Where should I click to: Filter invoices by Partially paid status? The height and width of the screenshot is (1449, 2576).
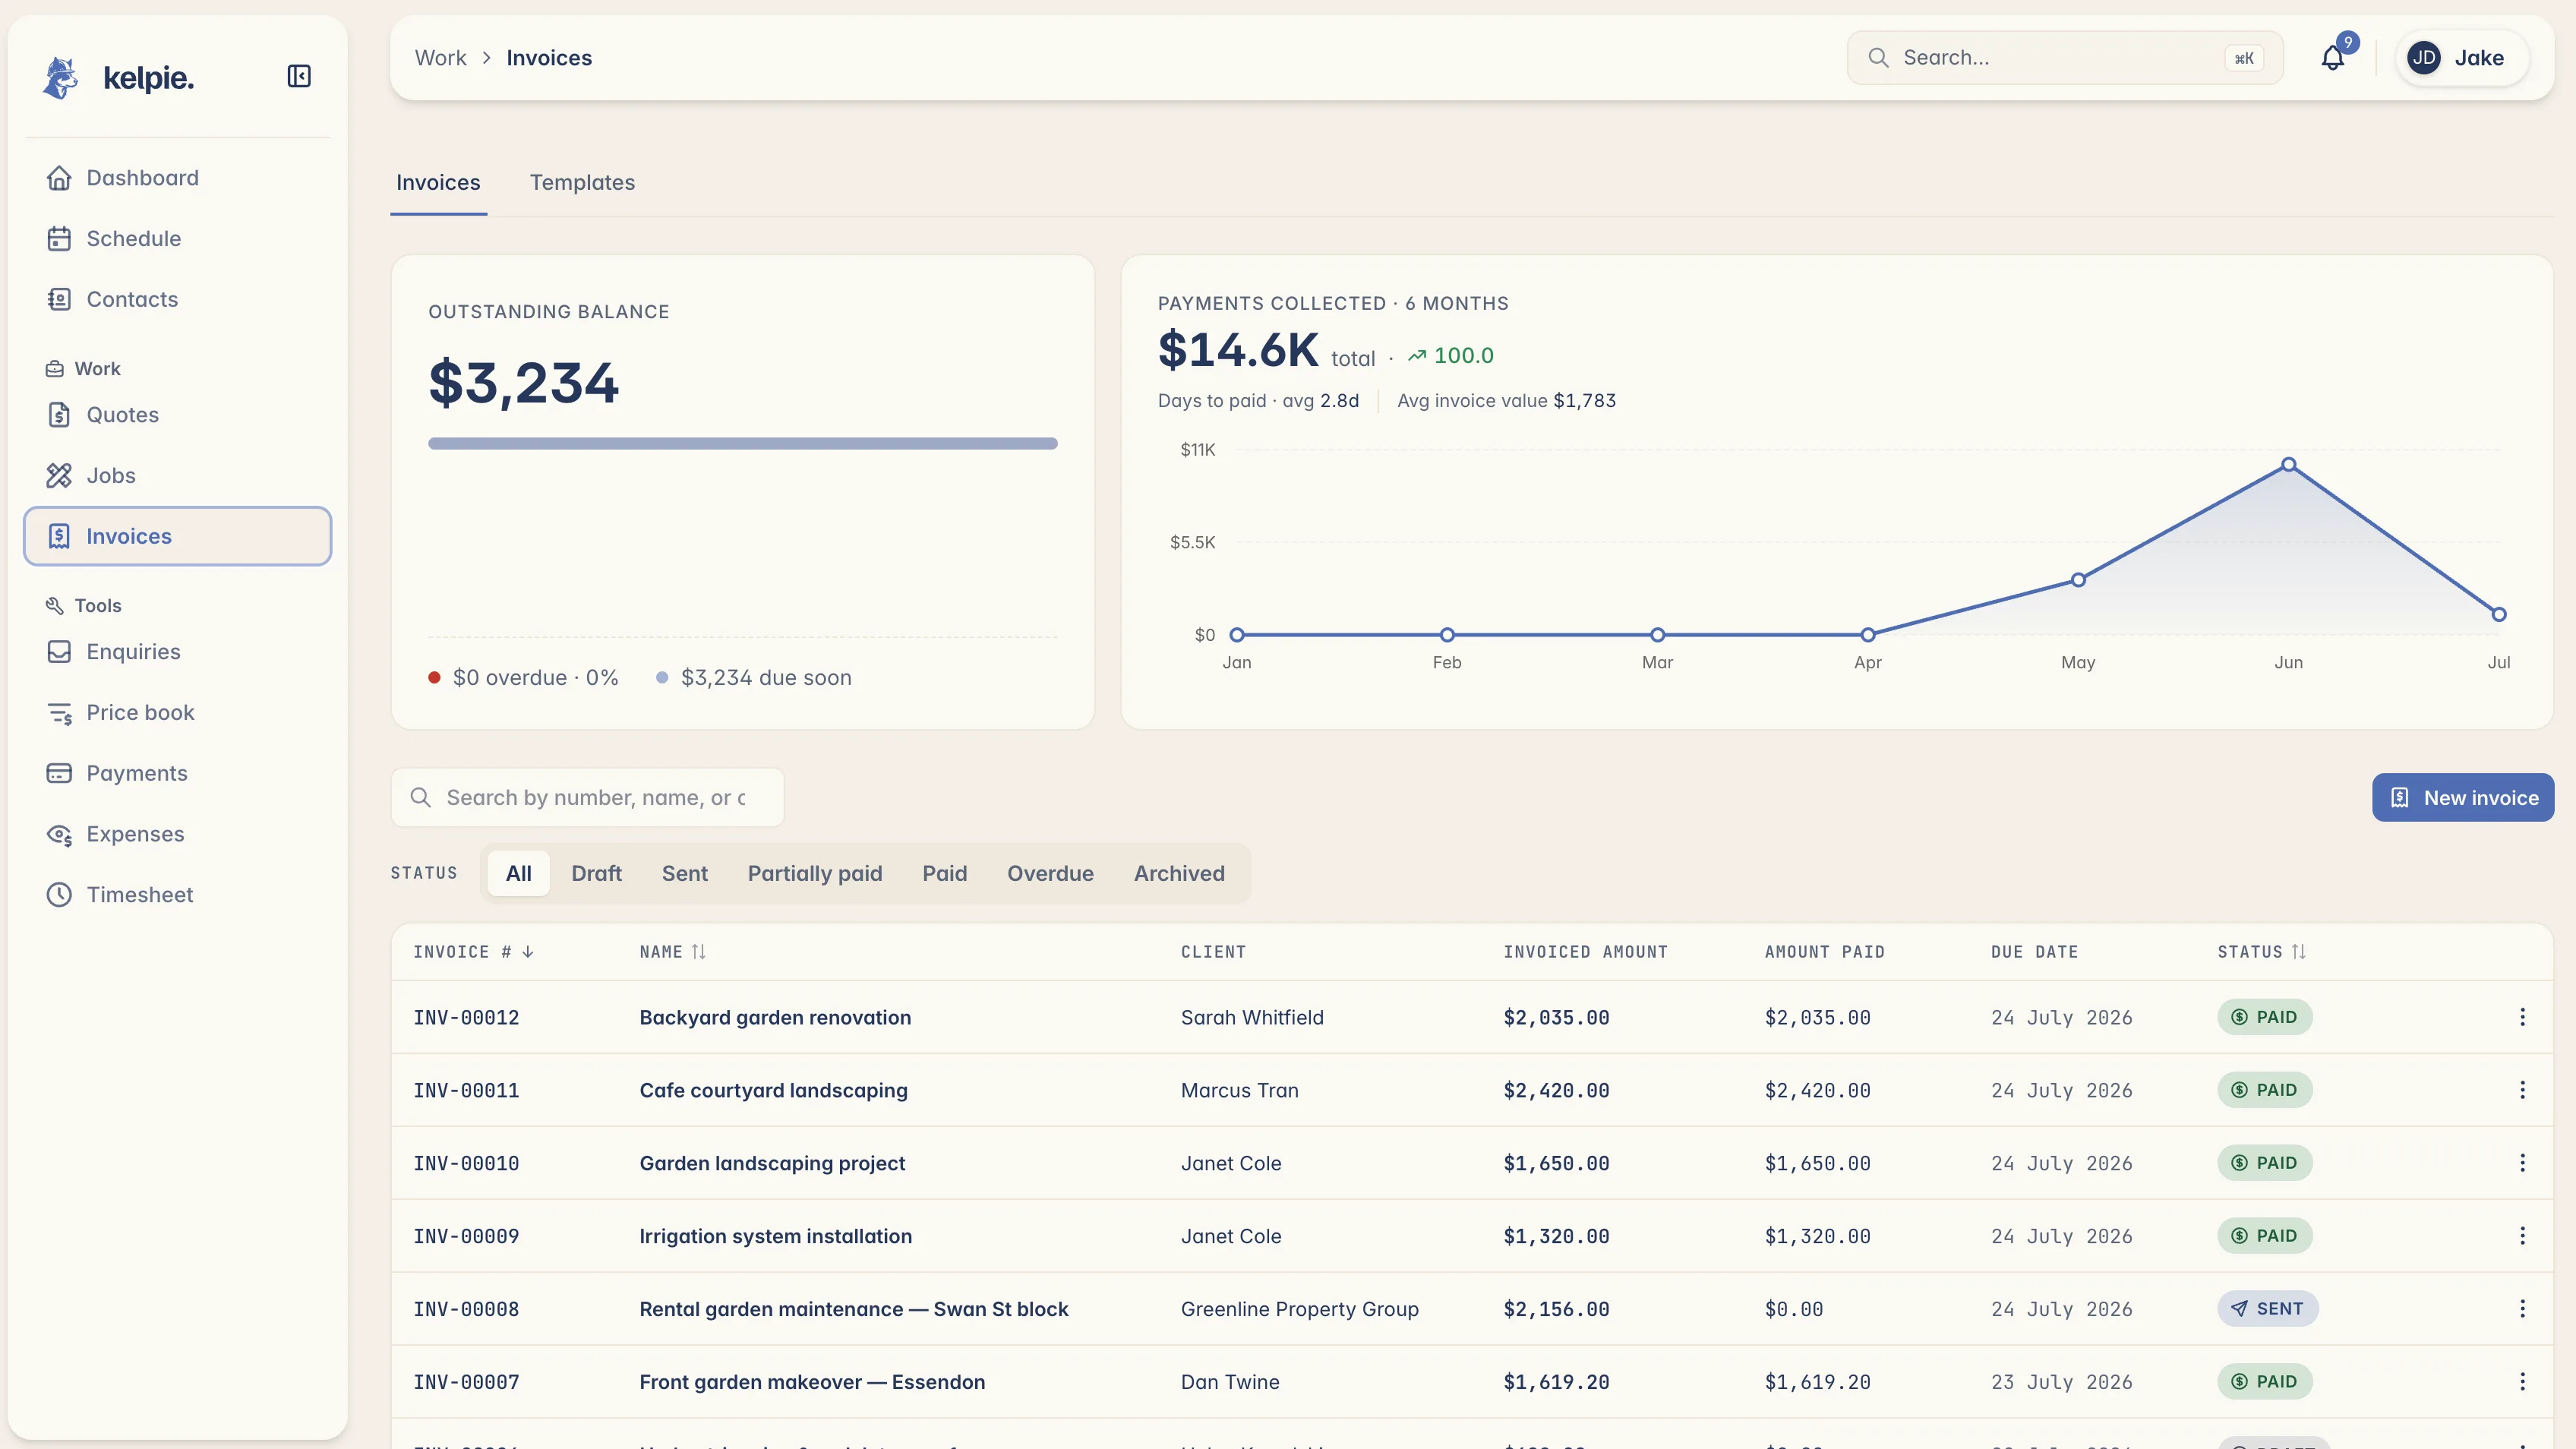[x=815, y=873]
